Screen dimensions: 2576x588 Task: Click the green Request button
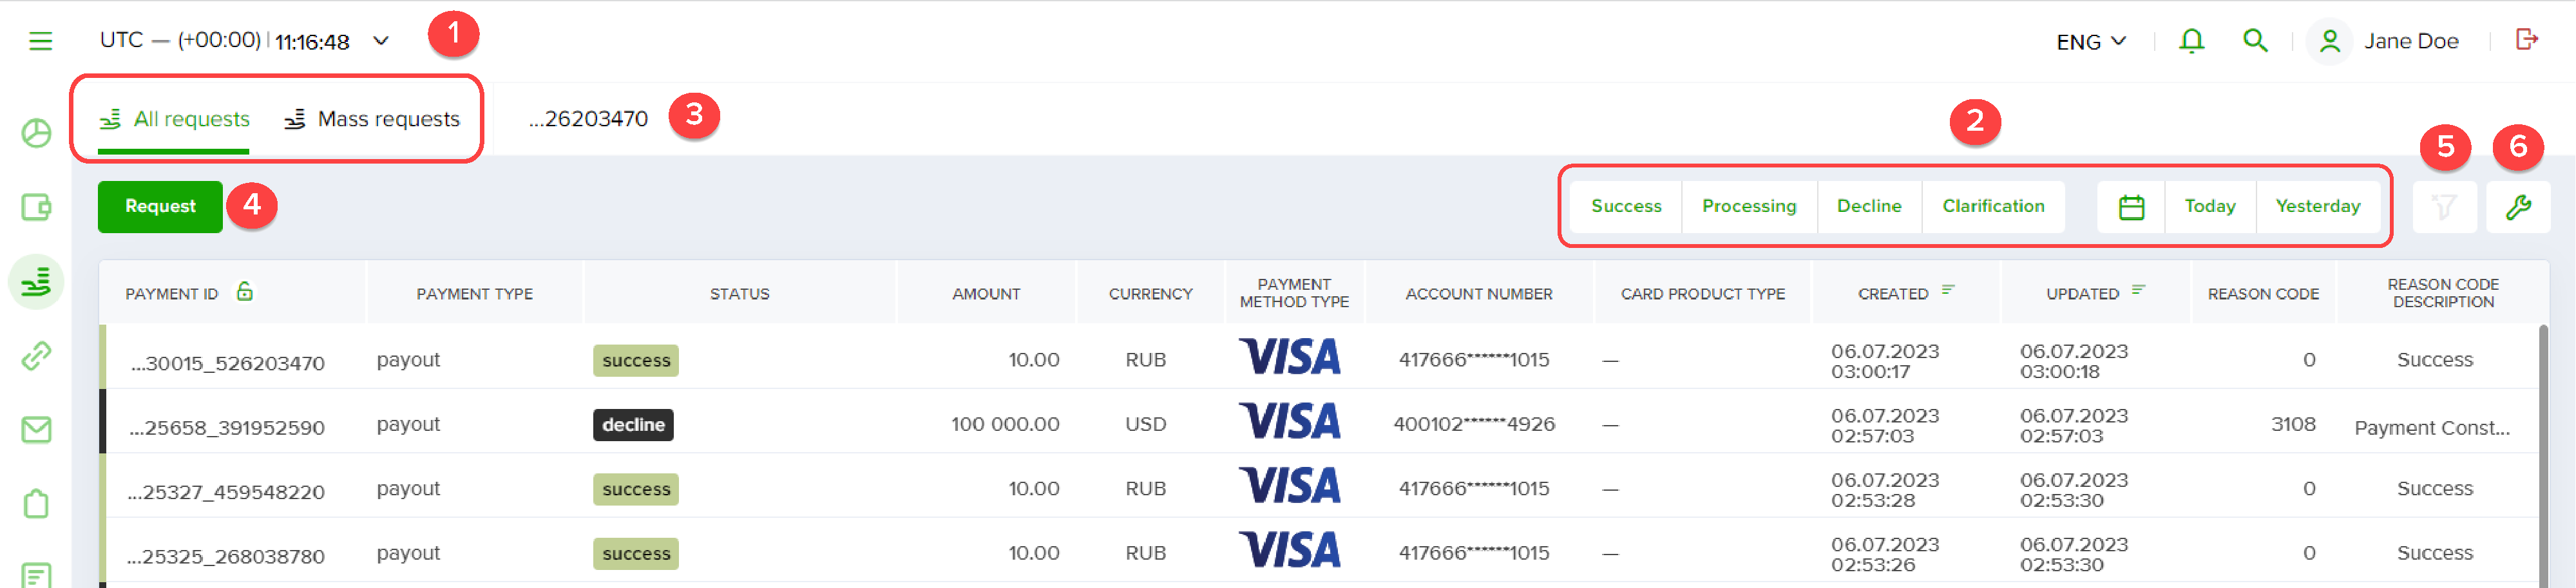pos(160,207)
